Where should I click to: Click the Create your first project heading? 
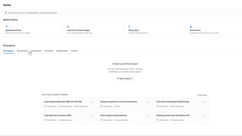point(125,64)
